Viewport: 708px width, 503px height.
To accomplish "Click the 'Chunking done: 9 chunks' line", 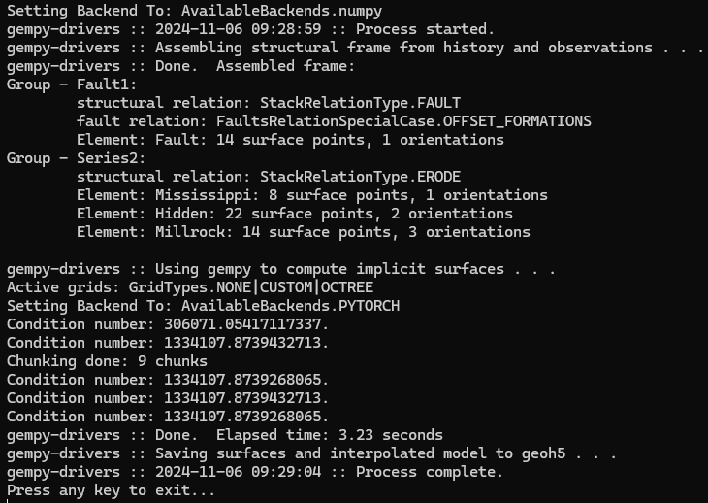I will click(107, 361).
